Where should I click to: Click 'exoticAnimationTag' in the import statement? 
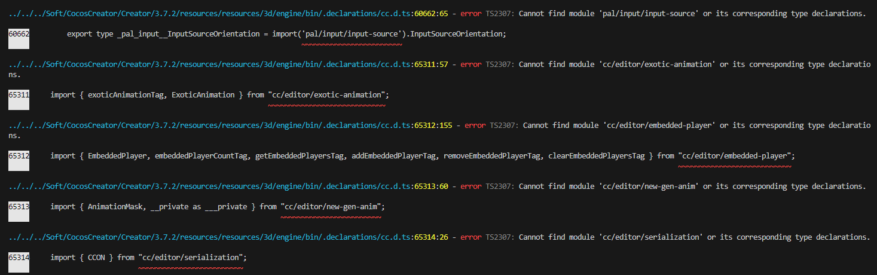pos(126,95)
